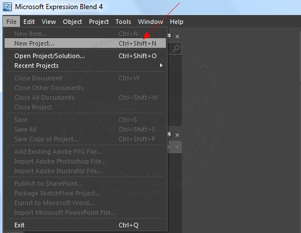301x233 pixels.
Task: Click the Save entry
Action: 85,120
